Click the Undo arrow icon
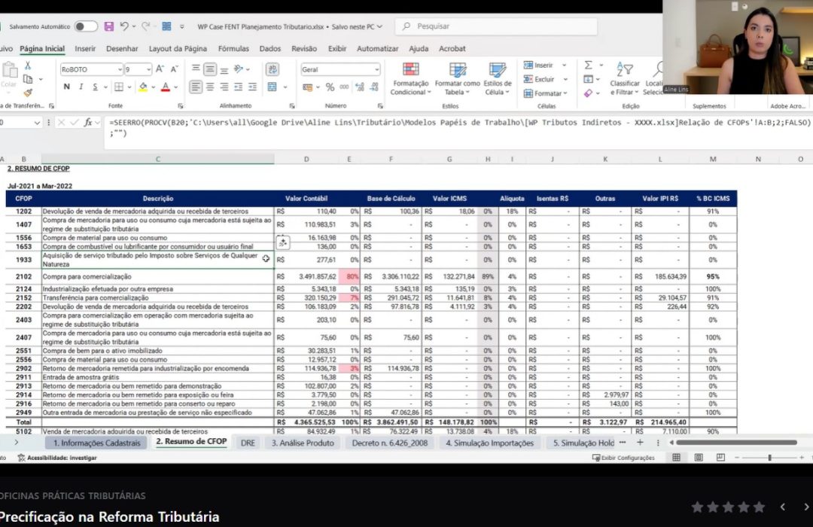This screenshot has height=527, width=813. click(x=124, y=26)
